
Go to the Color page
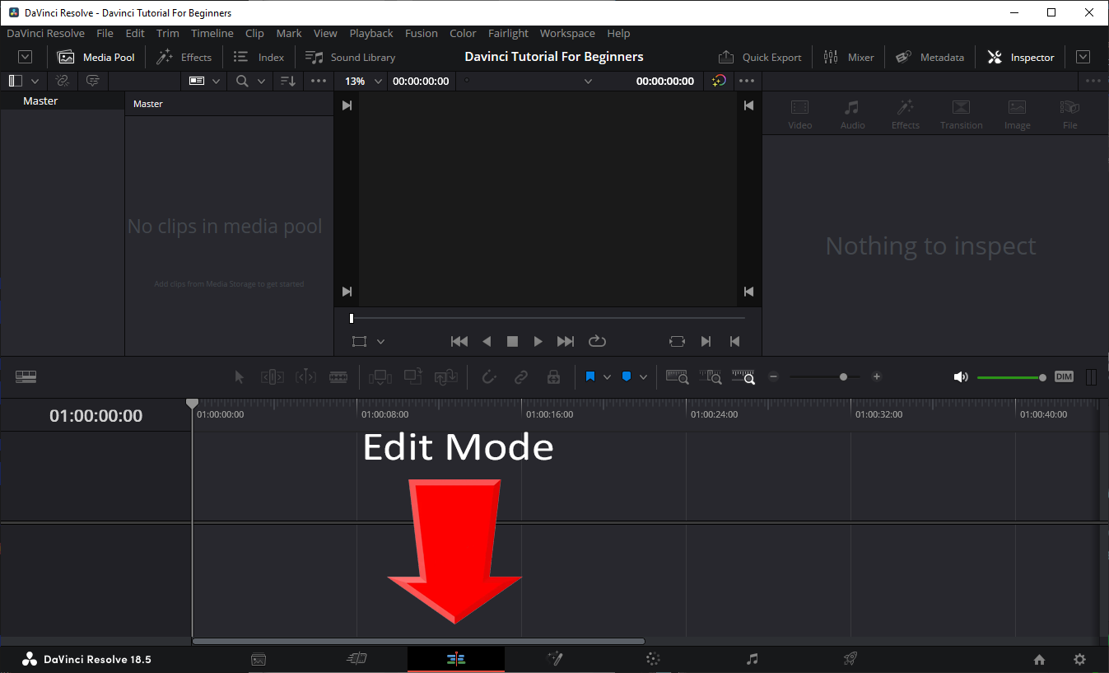654,659
